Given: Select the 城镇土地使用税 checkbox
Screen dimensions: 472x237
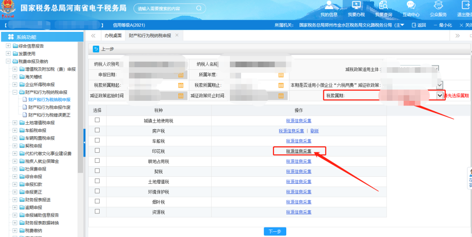Looking at the screenshot, I should point(97,120).
